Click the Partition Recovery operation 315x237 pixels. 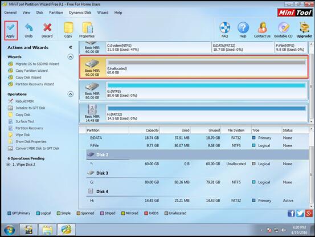click(x=29, y=128)
